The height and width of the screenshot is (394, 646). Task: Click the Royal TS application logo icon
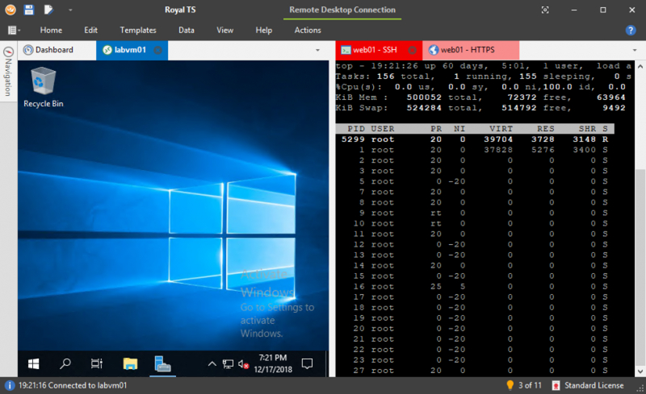click(10, 10)
